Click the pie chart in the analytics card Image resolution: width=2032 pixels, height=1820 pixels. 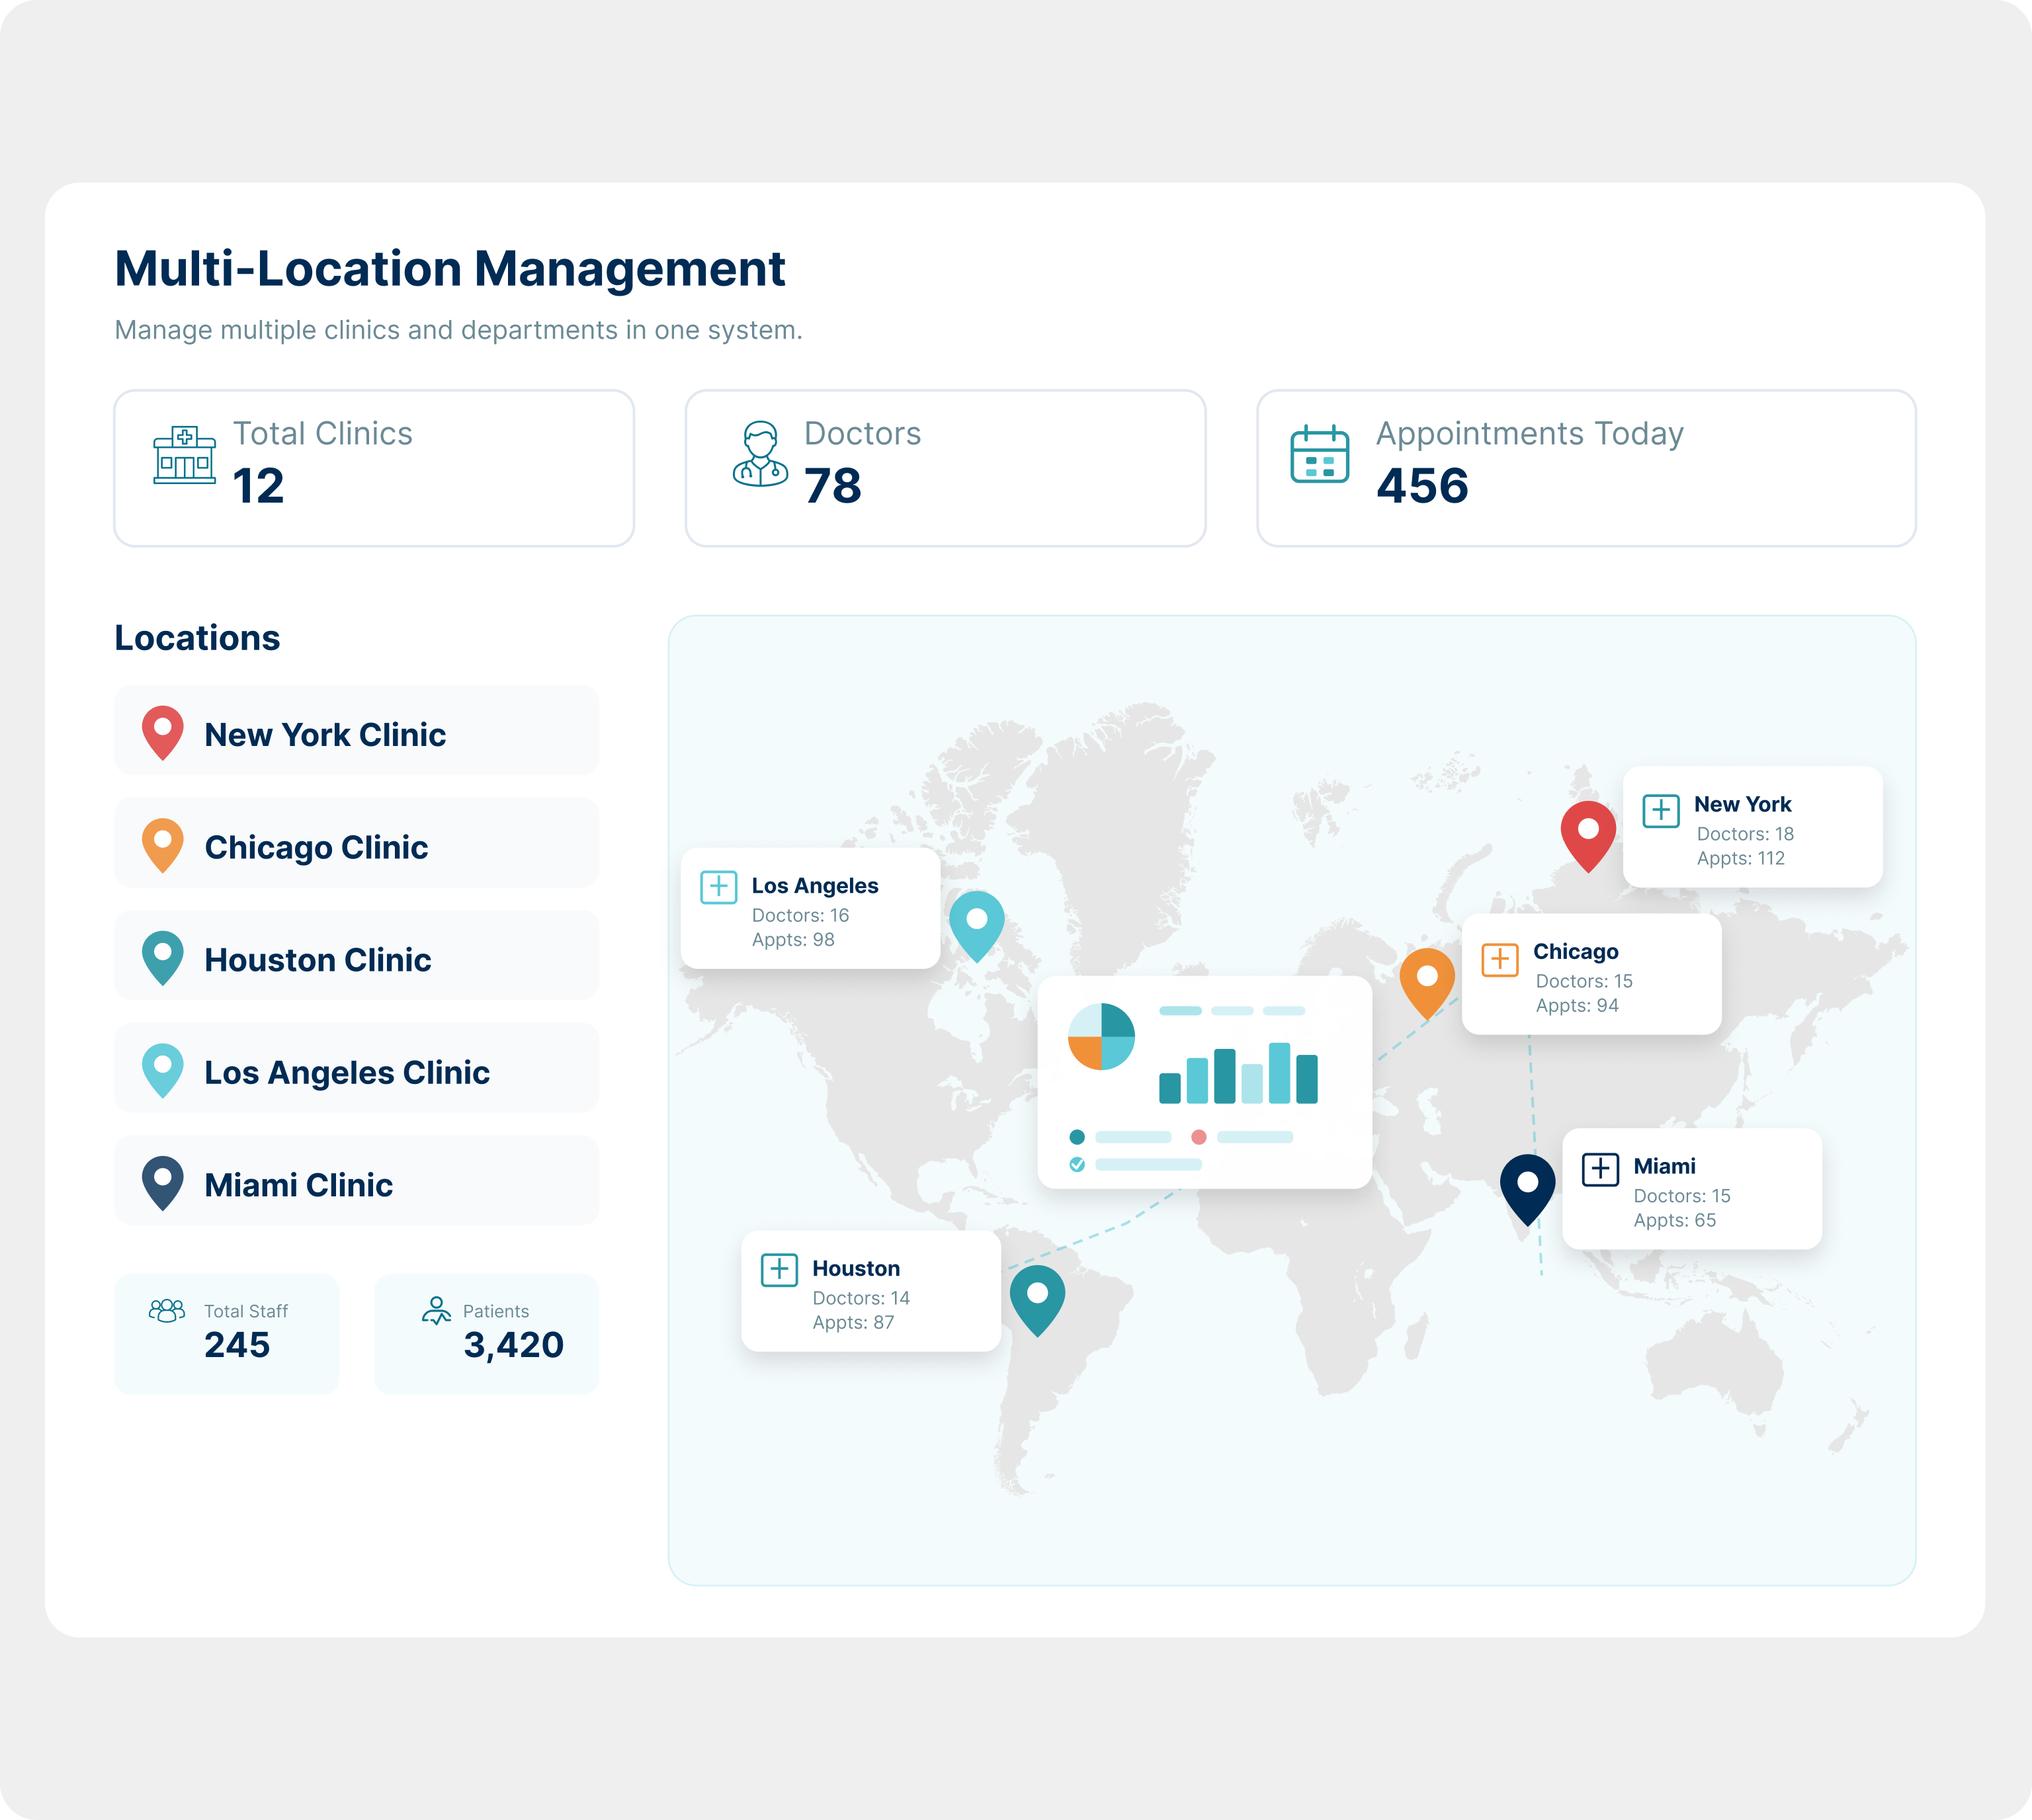pos(1102,1037)
